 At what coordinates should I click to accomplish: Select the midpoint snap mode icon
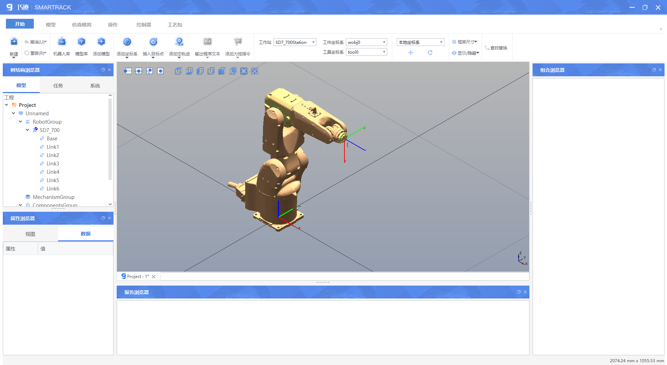[x=139, y=71]
